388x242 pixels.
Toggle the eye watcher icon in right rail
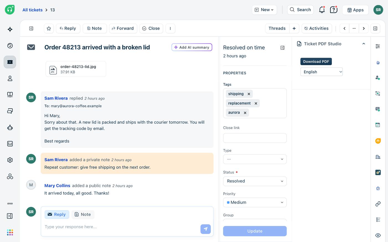[378, 235]
